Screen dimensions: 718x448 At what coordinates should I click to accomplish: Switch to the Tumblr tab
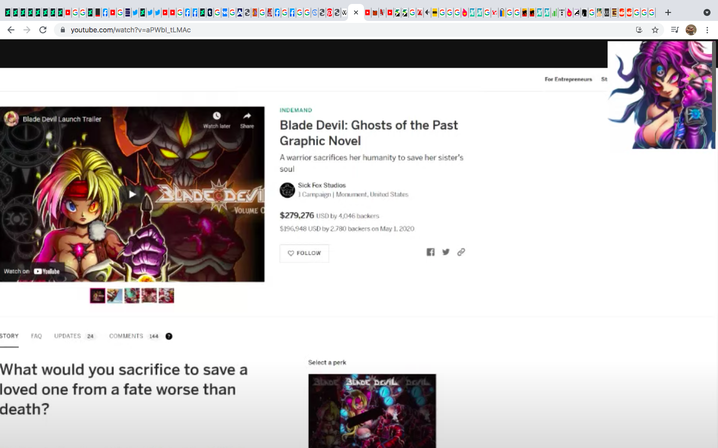(x=210, y=12)
